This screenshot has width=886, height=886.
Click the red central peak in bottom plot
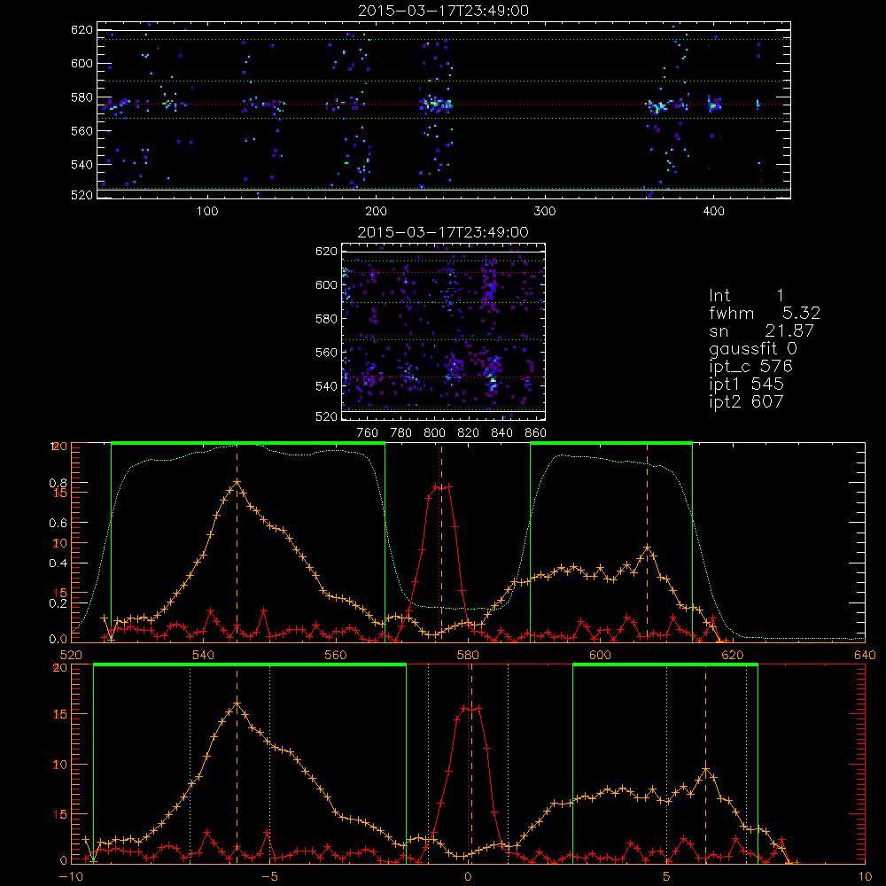[470, 708]
